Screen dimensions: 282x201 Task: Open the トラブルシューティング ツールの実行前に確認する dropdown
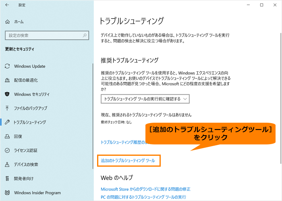[145, 99]
